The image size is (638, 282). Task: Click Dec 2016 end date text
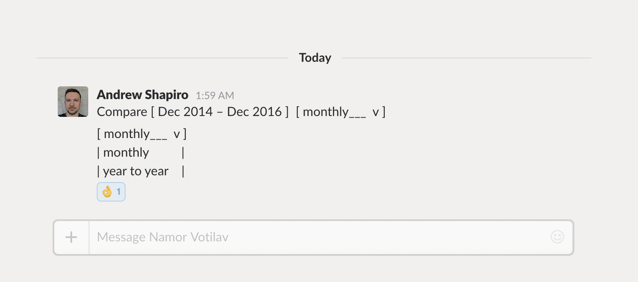tap(254, 112)
